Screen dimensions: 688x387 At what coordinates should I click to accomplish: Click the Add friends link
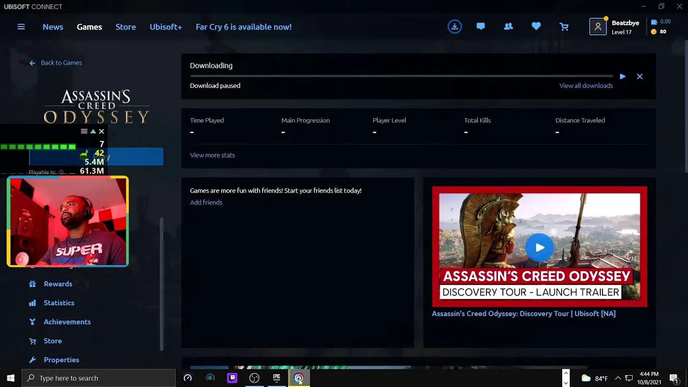[206, 202]
